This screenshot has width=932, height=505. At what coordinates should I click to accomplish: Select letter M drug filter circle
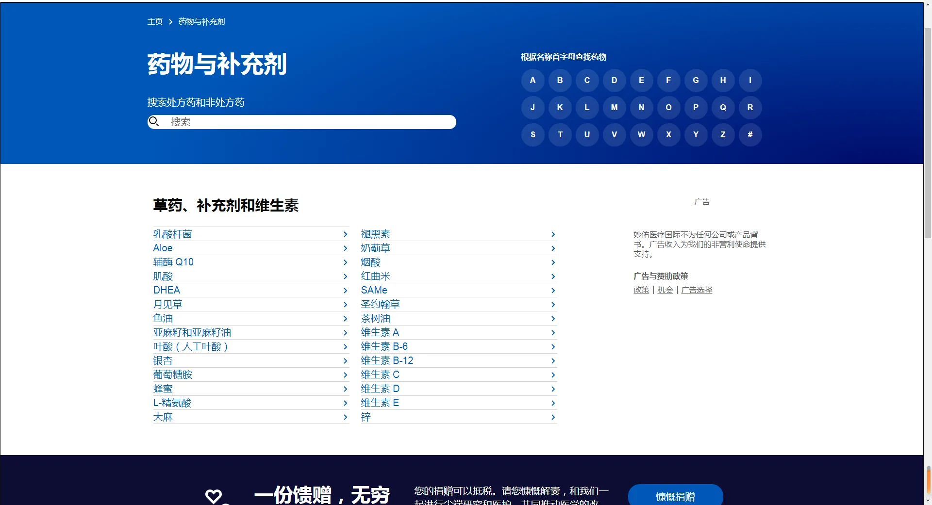[x=614, y=107]
